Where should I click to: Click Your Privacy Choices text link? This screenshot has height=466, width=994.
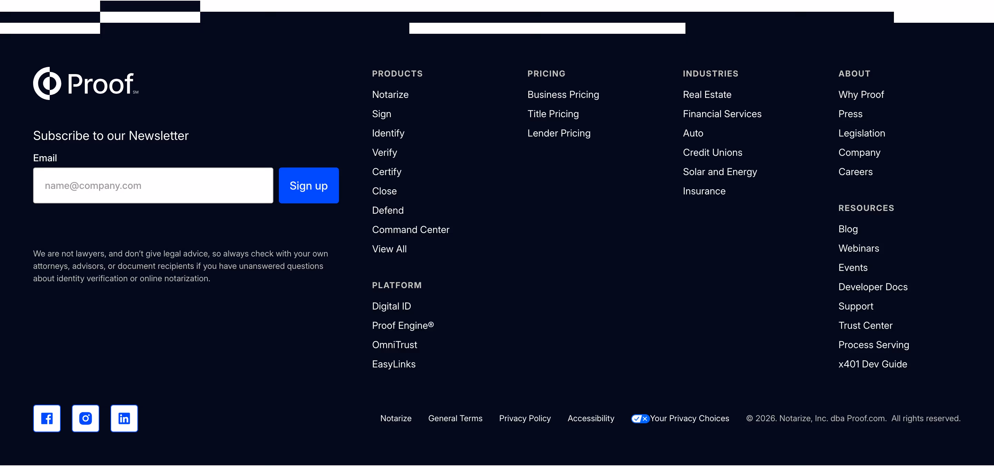click(690, 418)
